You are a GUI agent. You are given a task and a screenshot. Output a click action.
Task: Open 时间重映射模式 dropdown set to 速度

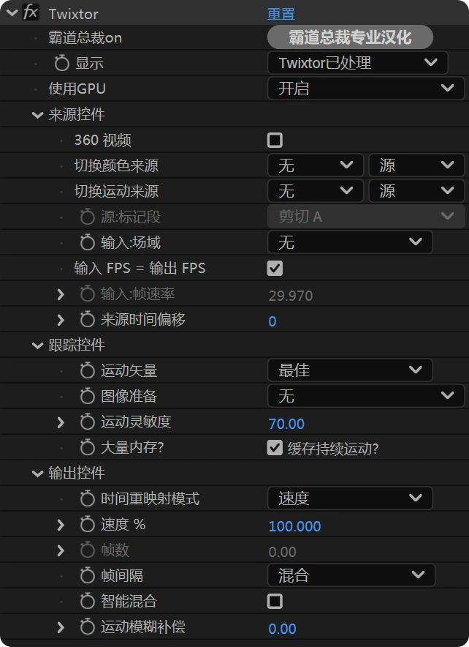pyautogui.click(x=350, y=498)
